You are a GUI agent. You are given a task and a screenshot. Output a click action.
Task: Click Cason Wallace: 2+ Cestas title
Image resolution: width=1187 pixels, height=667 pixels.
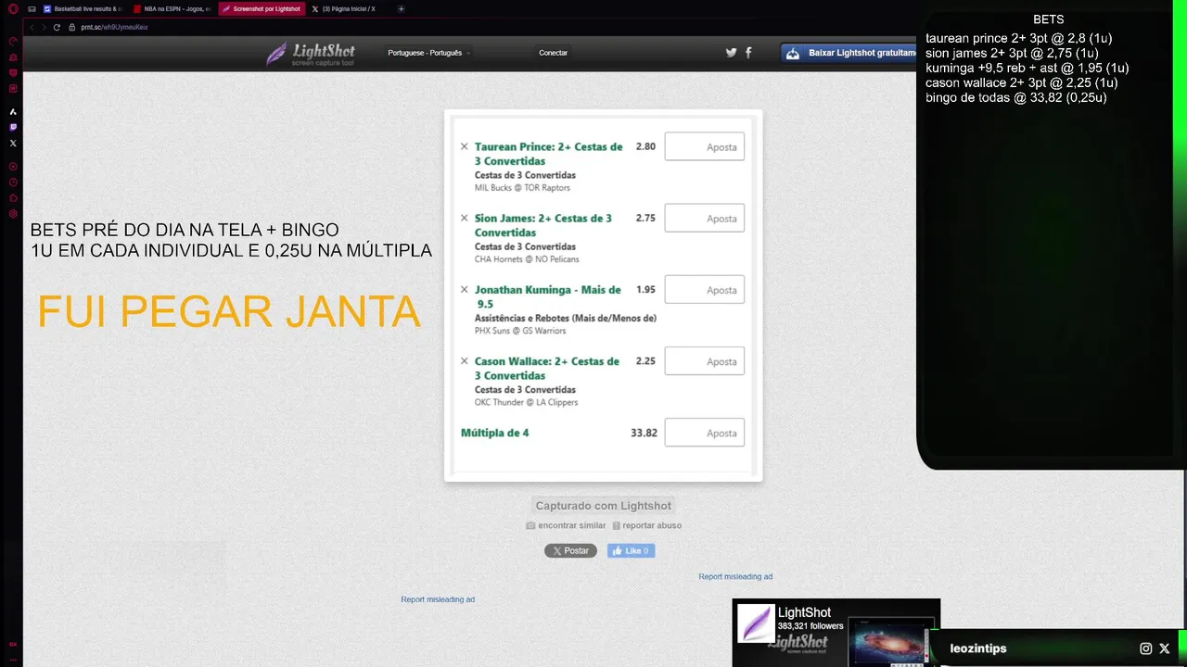click(x=546, y=368)
